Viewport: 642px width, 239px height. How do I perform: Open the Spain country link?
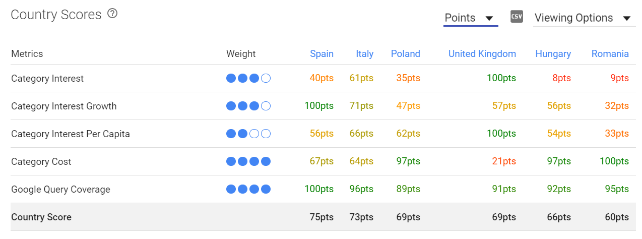point(322,53)
